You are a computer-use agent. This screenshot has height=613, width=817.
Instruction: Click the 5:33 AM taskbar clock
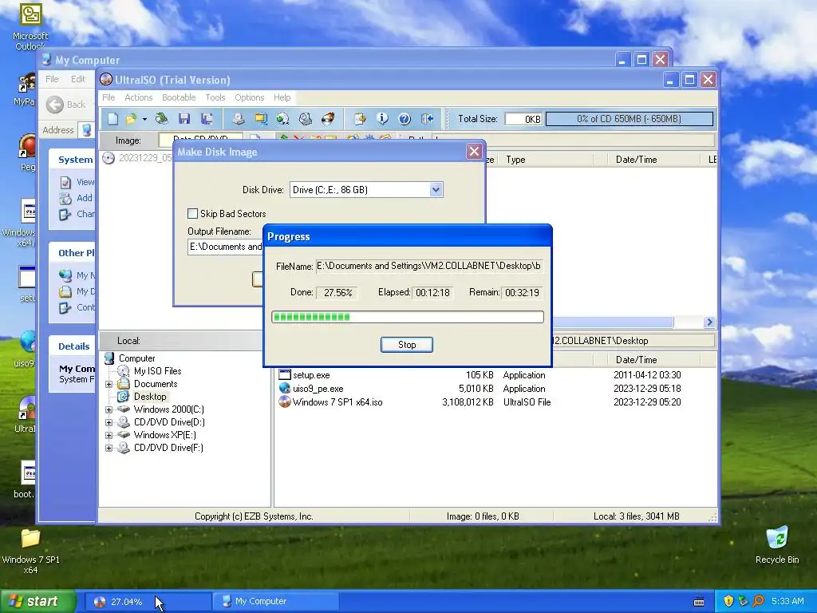tap(787, 601)
